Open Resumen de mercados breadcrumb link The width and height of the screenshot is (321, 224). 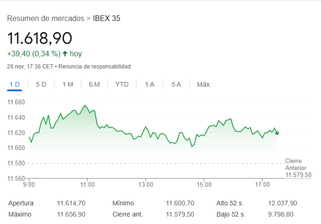(46, 18)
